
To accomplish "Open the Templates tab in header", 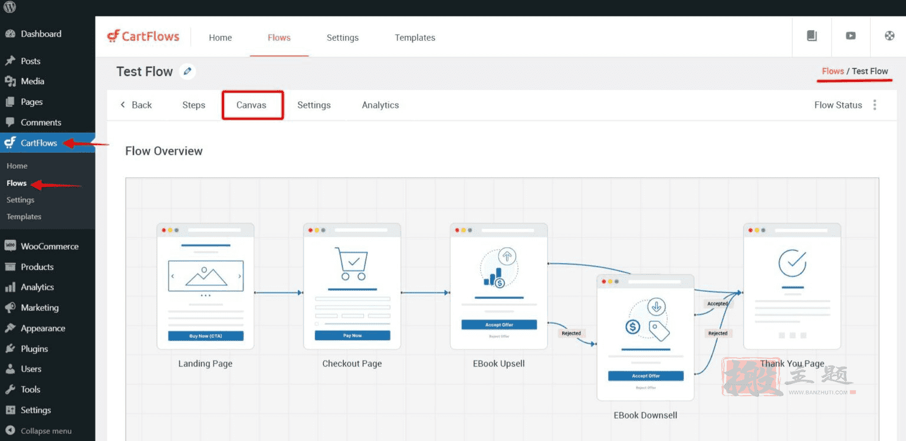I will pyautogui.click(x=415, y=37).
